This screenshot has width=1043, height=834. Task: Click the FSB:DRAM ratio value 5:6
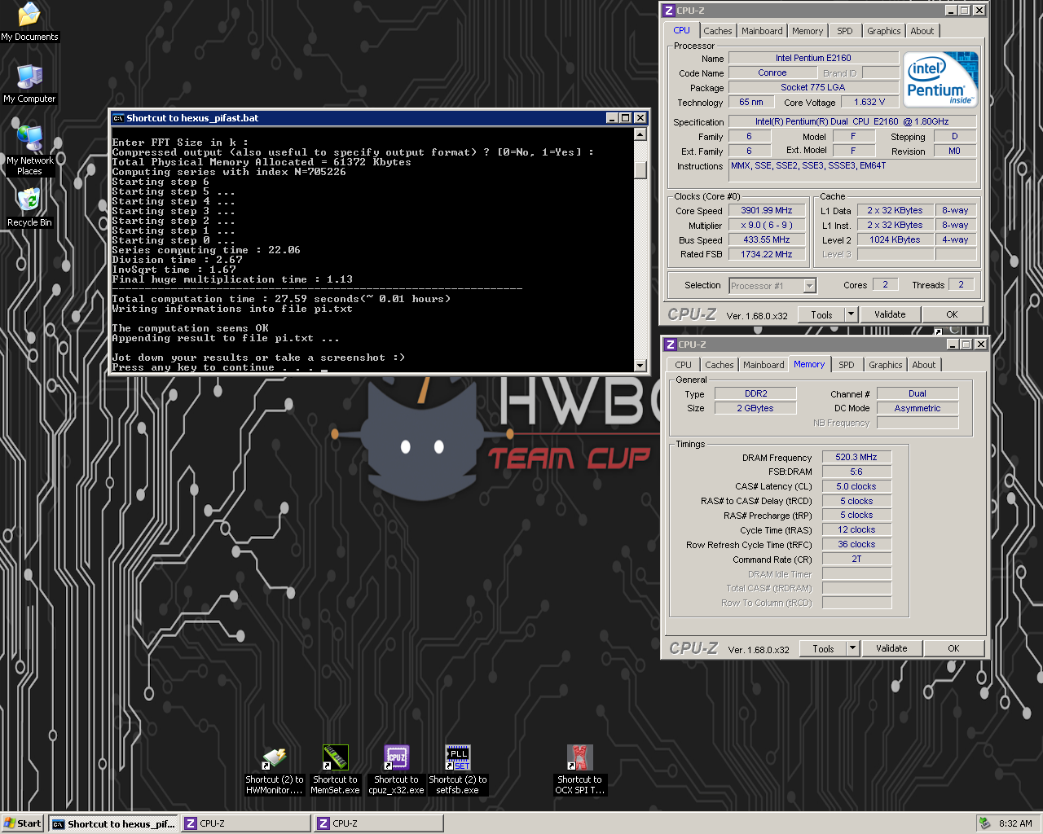(856, 472)
